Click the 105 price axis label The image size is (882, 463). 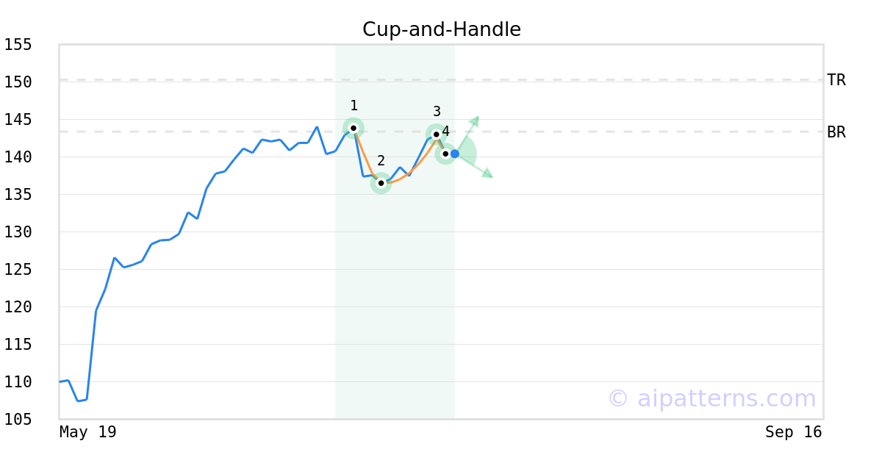(18, 419)
